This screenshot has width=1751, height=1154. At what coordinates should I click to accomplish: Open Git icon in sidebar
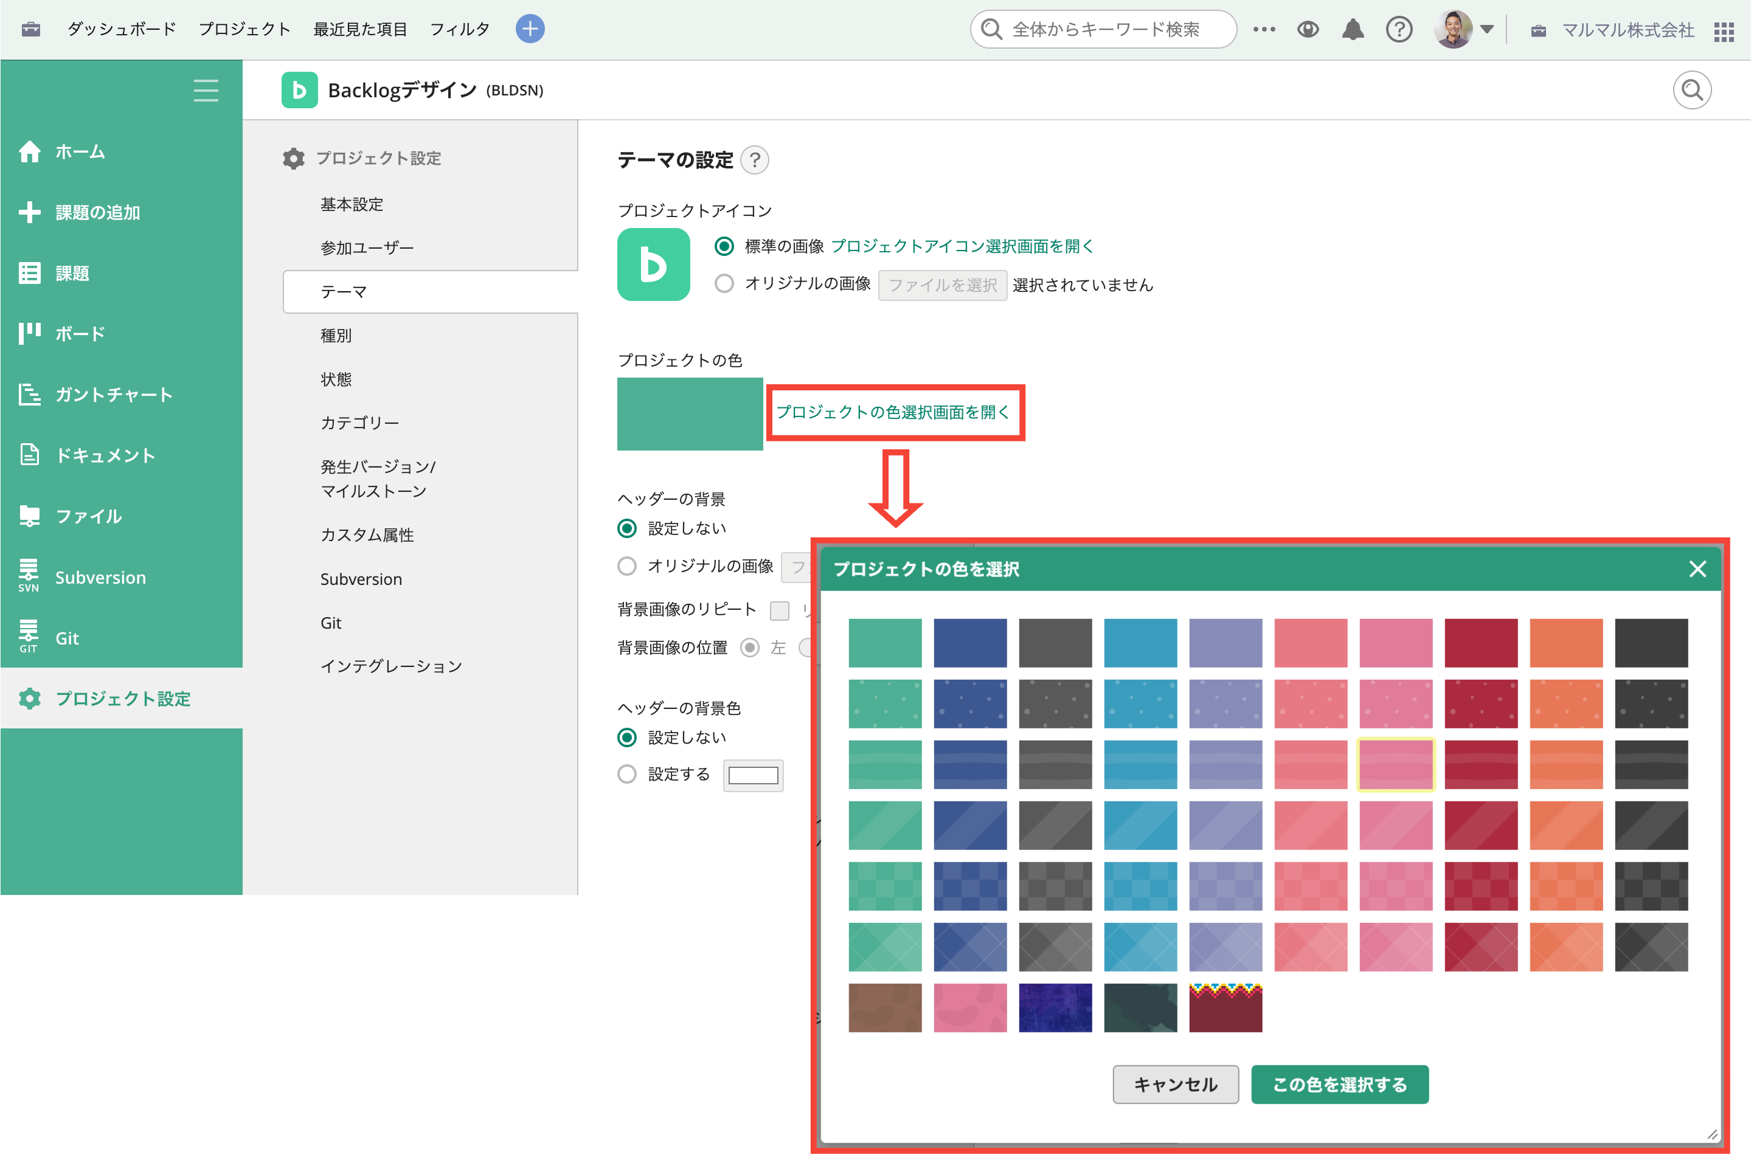[28, 637]
